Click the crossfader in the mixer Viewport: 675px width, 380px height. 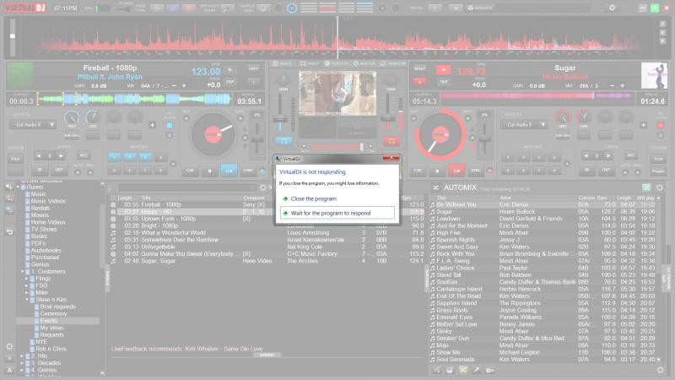click(337, 147)
